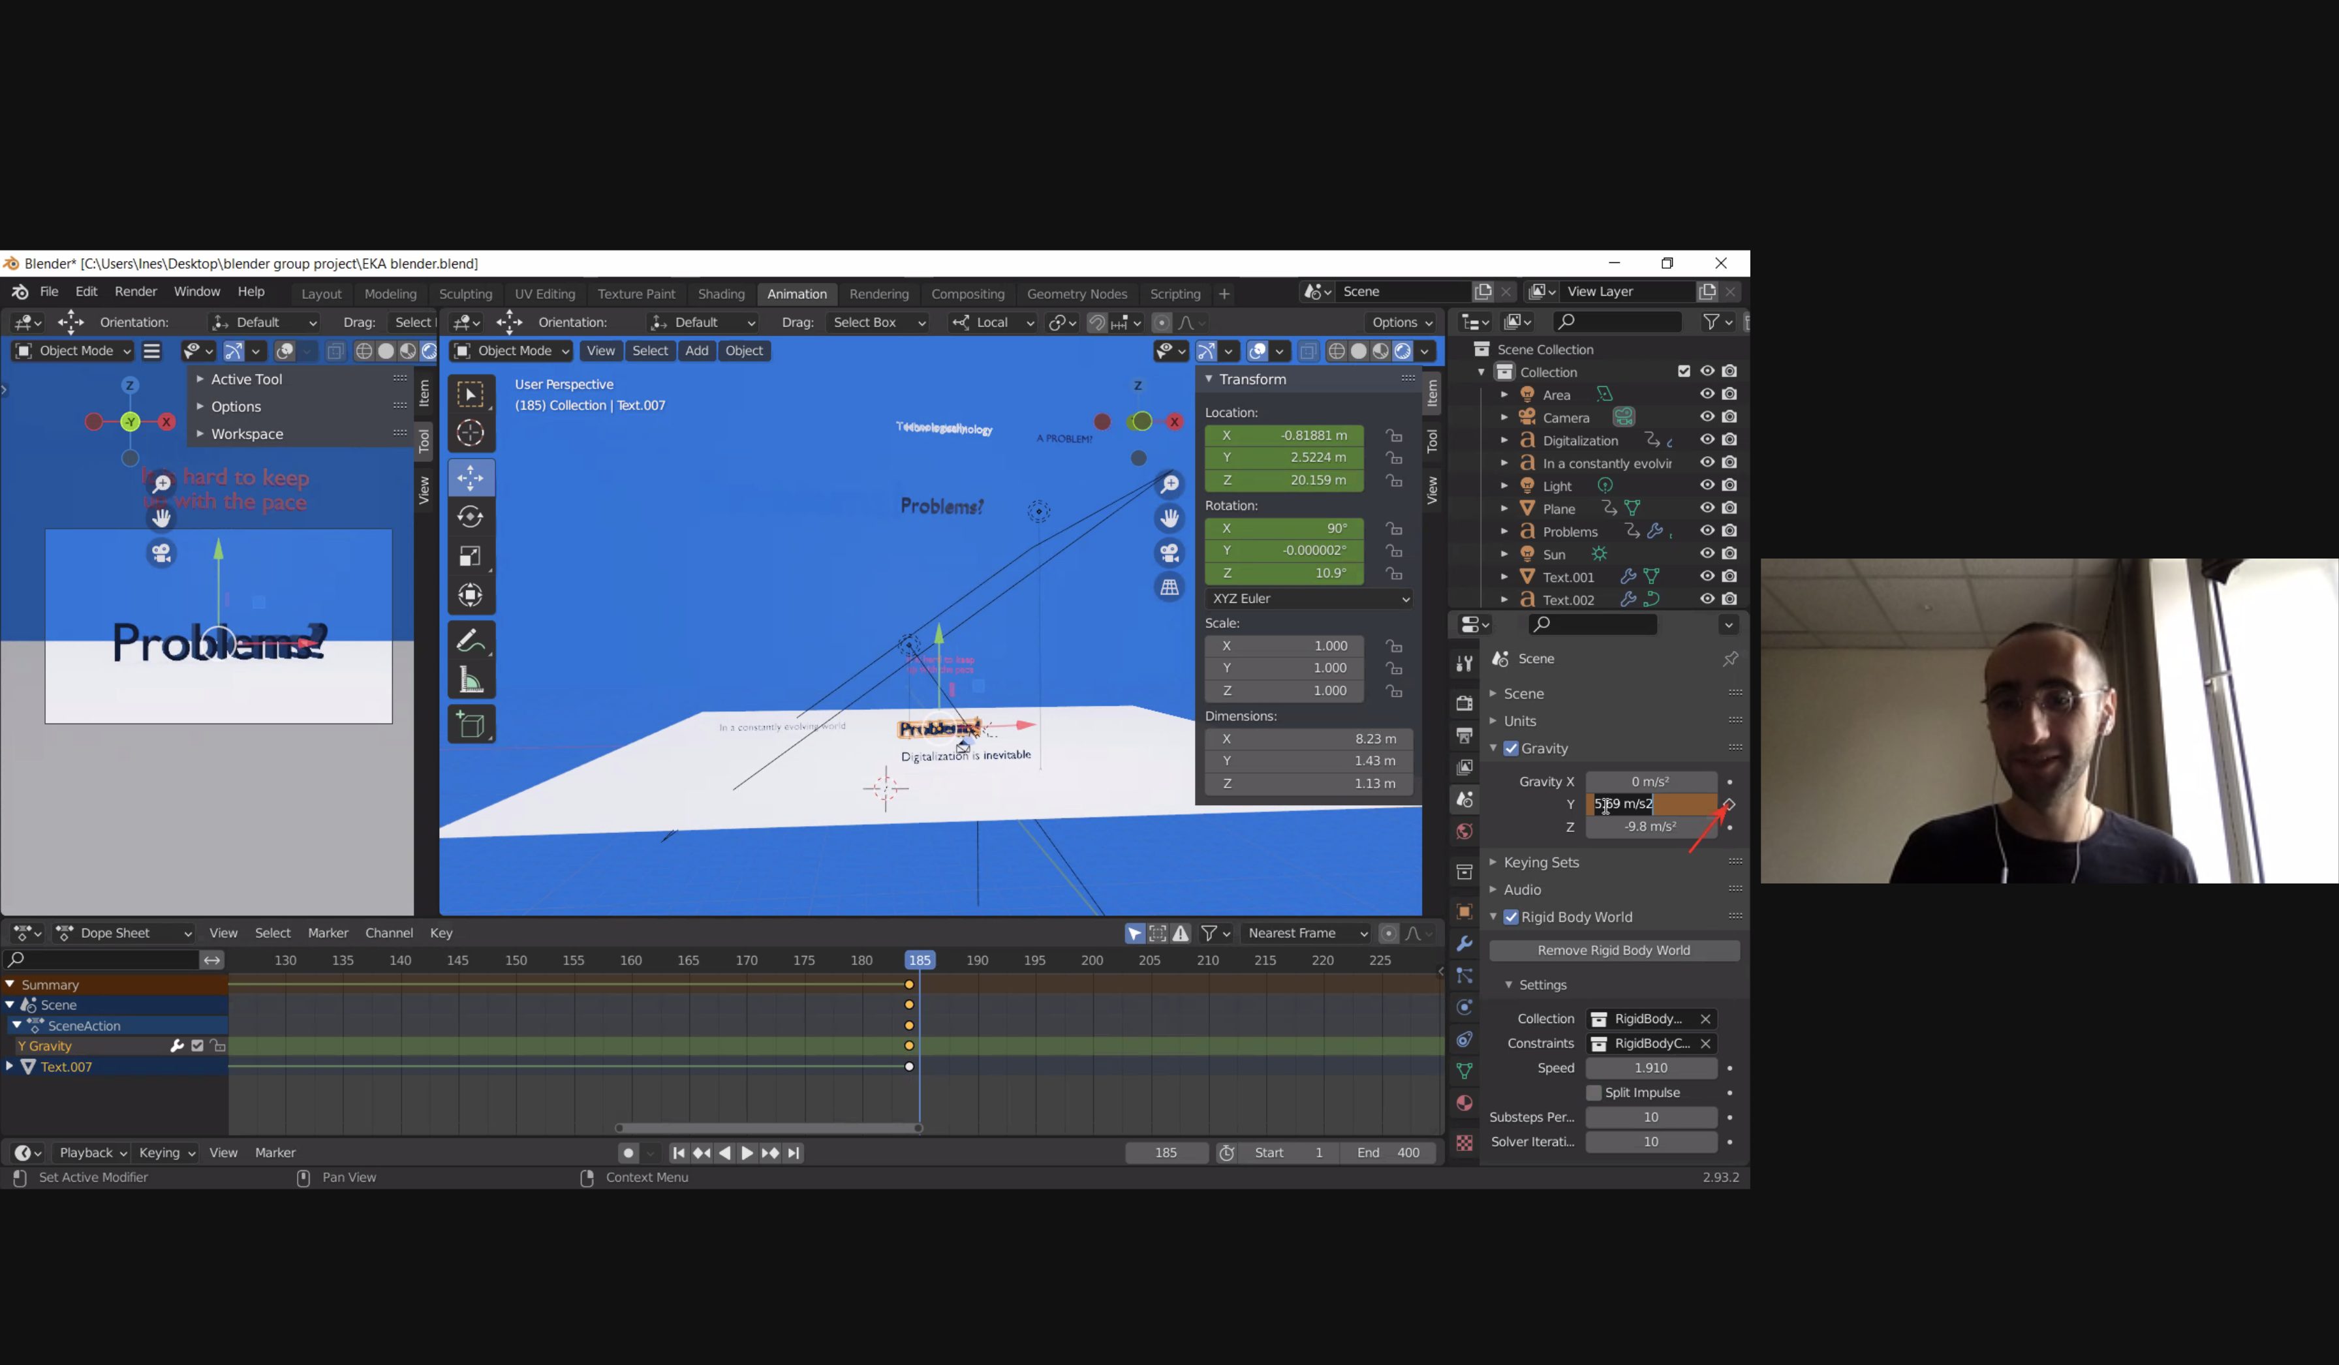The image size is (2339, 1365).
Task: Expand the Units panel
Action: pyautogui.click(x=1519, y=721)
